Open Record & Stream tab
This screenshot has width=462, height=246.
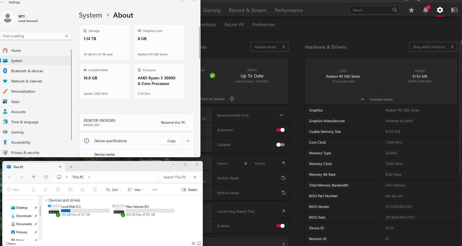[247, 10]
